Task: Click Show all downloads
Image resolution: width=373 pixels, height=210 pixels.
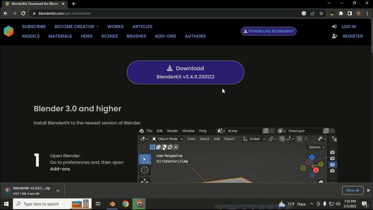Action: click(353, 190)
